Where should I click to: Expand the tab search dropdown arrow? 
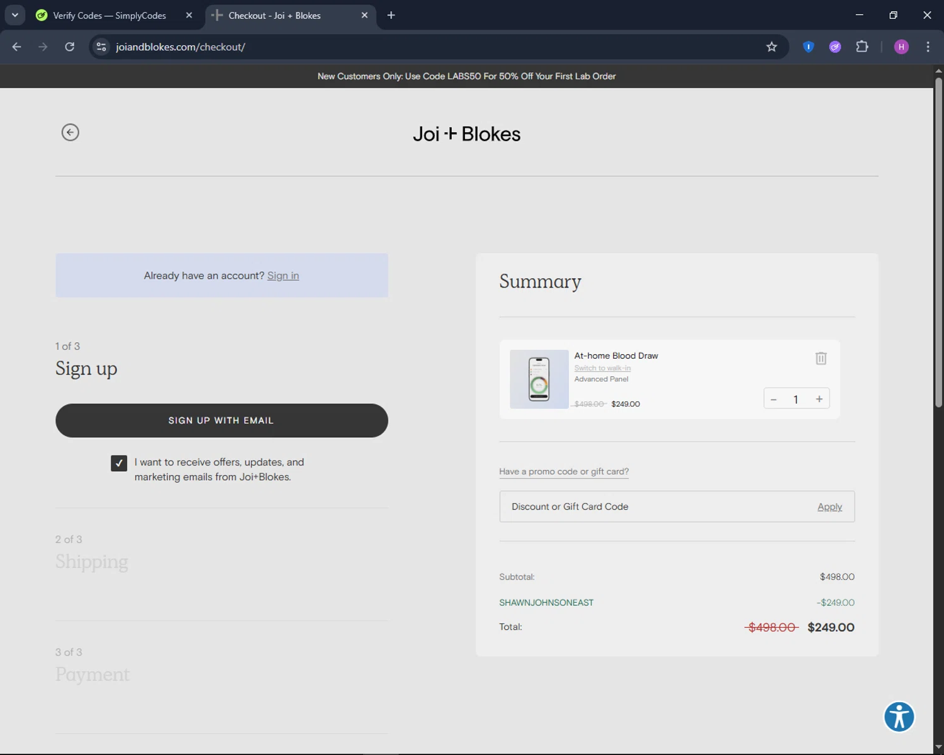coord(14,15)
